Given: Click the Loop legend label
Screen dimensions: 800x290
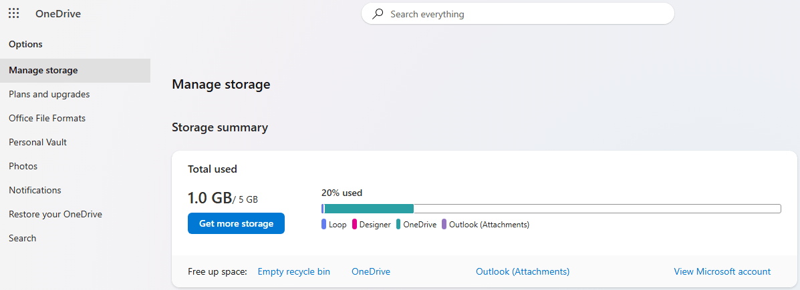Looking at the screenshot, I should [338, 225].
